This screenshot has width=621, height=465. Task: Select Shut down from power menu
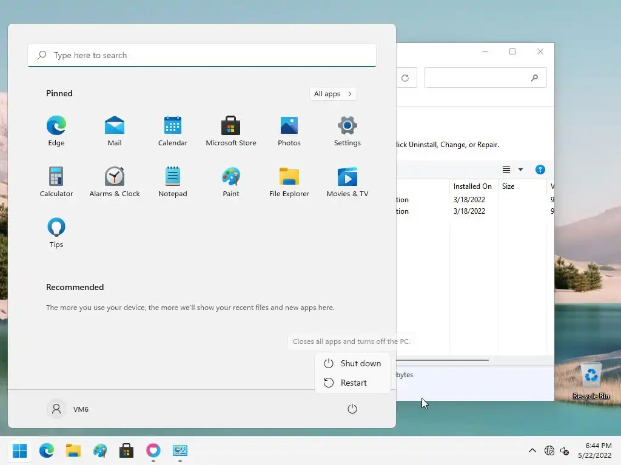[x=352, y=363]
